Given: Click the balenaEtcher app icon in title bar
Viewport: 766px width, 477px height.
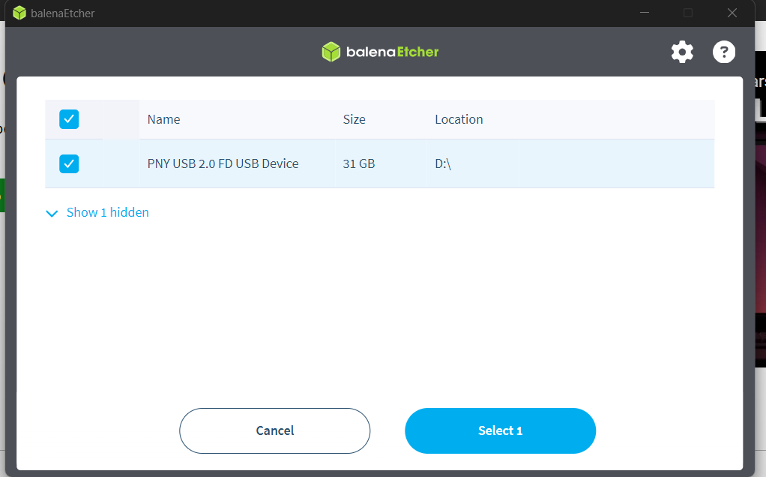Looking at the screenshot, I should (19, 13).
